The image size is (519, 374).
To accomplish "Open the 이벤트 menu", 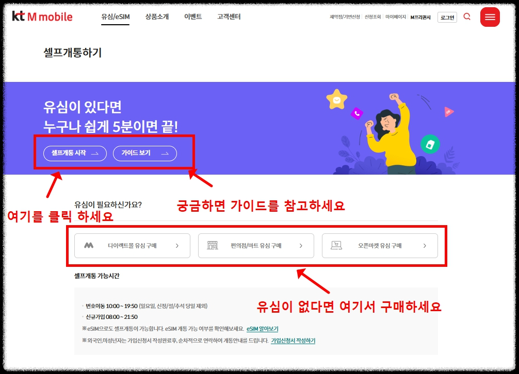I will [193, 16].
